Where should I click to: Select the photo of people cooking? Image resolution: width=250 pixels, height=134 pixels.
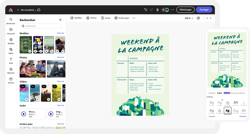pyautogui.click(x=33, y=69)
